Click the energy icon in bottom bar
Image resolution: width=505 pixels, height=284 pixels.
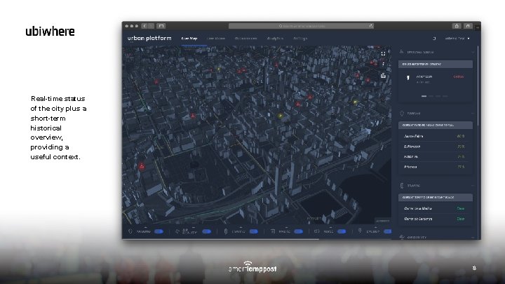pyautogui.click(x=360, y=231)
